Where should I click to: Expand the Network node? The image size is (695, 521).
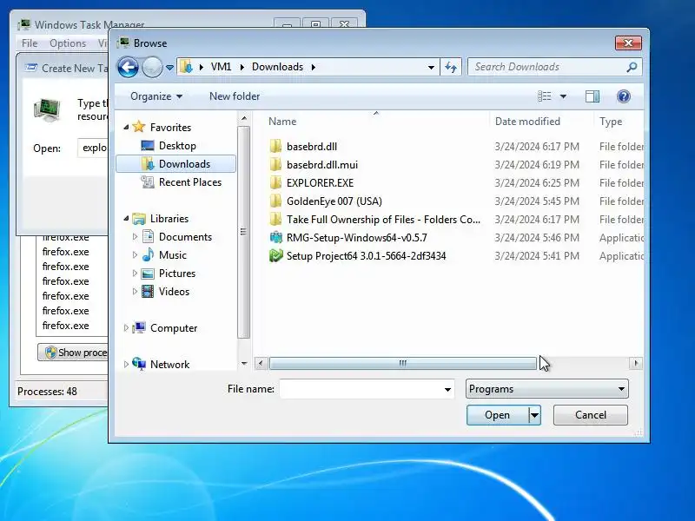tap(126, 364)
